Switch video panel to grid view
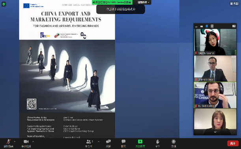The image size is (241, 149). [x=212, y=26]
